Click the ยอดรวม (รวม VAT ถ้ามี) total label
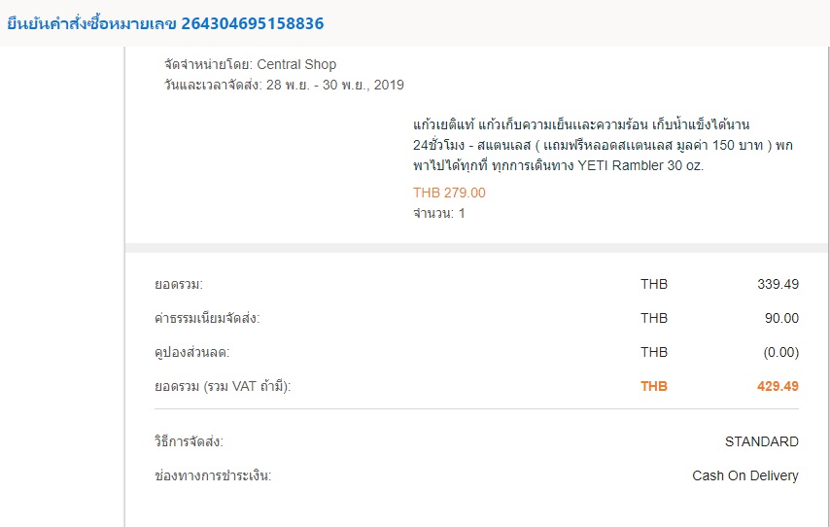This screenshot has width=830, height=527. click(223, 386)
